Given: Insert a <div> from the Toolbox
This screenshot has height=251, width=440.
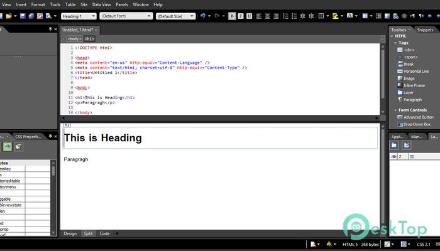Looking at the screenshot, I should tap(406, 50).
